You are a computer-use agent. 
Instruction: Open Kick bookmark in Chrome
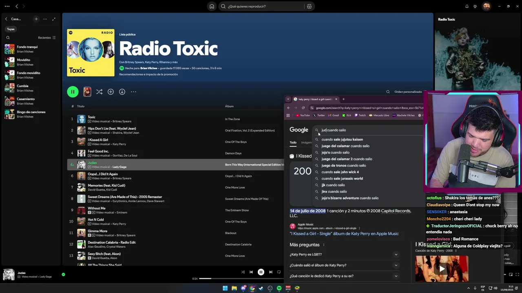[x=347, y=115]
